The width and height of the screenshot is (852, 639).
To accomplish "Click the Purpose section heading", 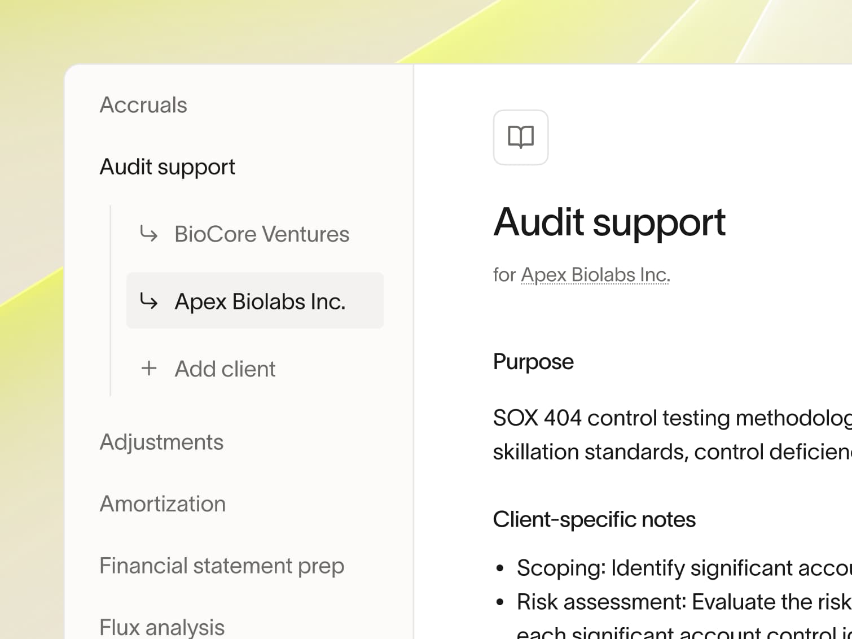I will [x=533, y=362].
